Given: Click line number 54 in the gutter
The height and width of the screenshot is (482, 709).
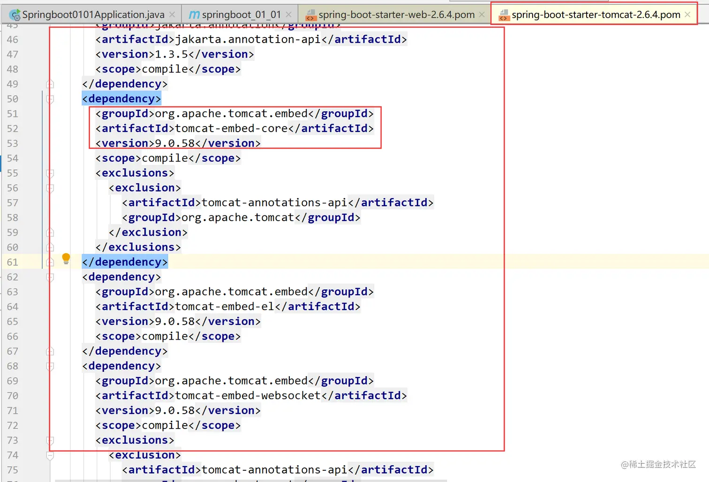Looking at the screenshot, I should pos(13,158).
